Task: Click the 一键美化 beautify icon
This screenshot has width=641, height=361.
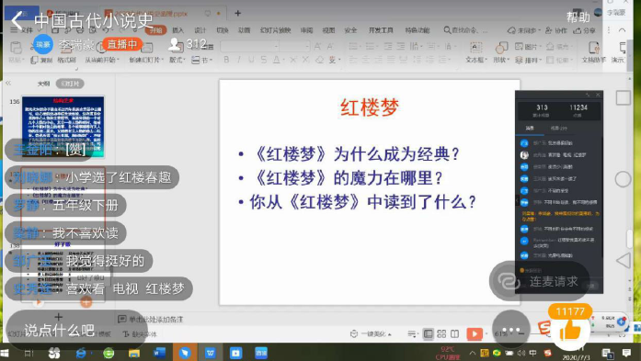Action: point(354,334)
